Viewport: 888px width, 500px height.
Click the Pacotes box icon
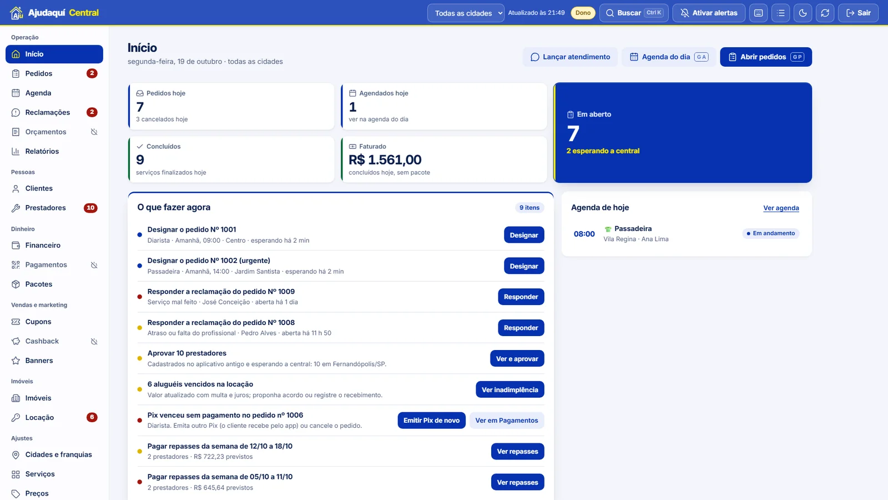click(16, 284)
